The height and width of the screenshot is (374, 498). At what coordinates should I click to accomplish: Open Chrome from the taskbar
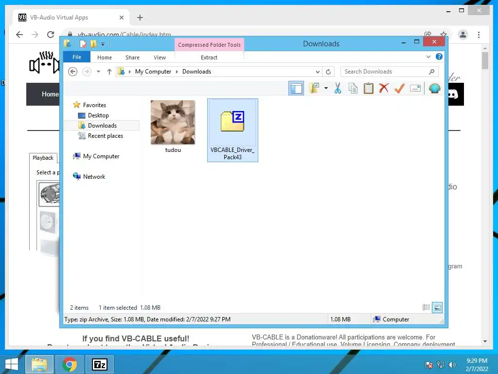(69, 364)
